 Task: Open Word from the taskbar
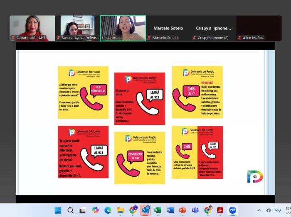pos(170,210)
